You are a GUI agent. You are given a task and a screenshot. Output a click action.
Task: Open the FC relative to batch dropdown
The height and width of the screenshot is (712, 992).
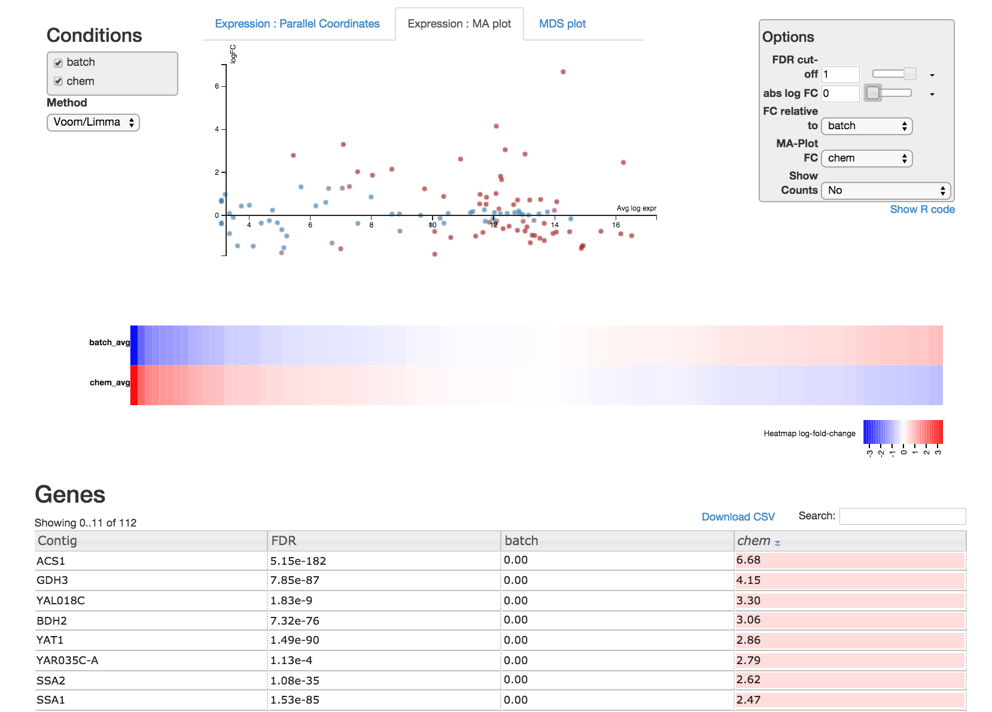[x=867, y=126]
